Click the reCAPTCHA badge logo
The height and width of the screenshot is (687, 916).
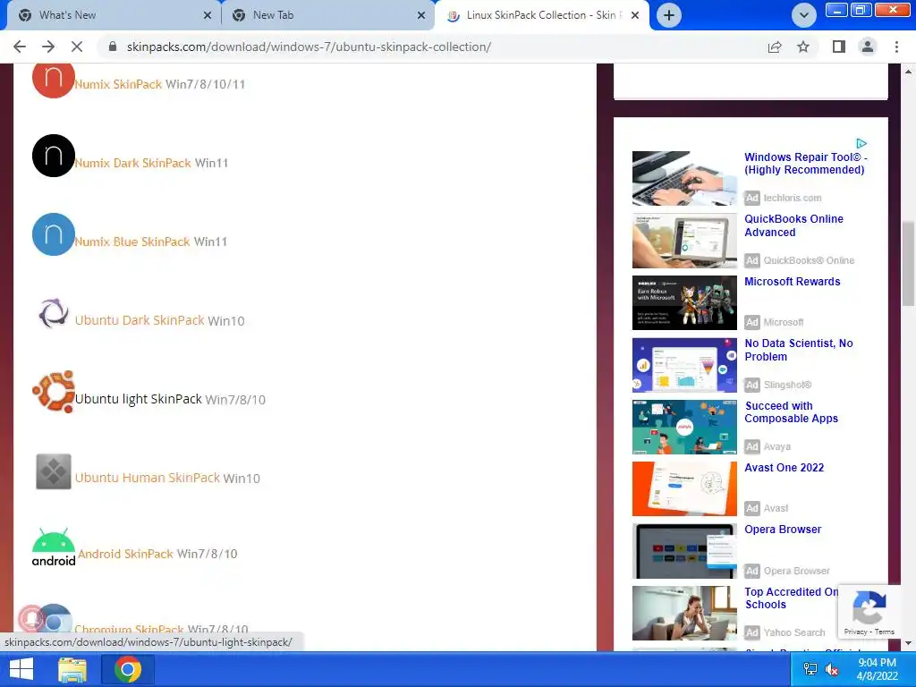tap(869, 607)
